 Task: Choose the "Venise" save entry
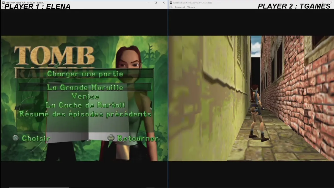click(85, 96)
